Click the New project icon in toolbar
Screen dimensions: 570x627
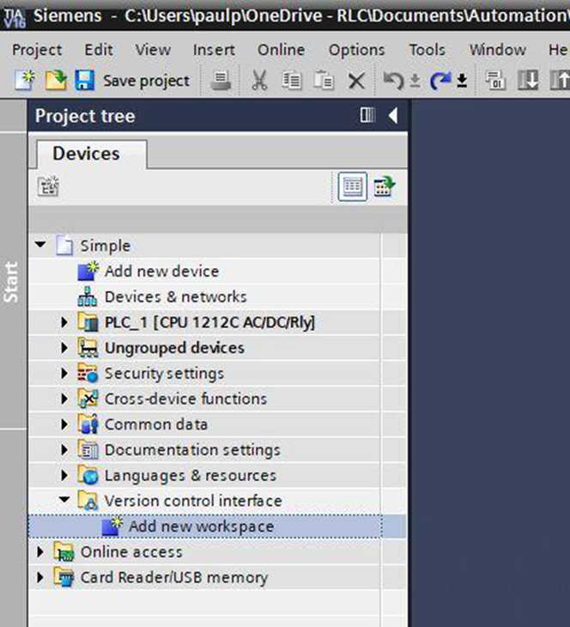click(x=24, y=81)
